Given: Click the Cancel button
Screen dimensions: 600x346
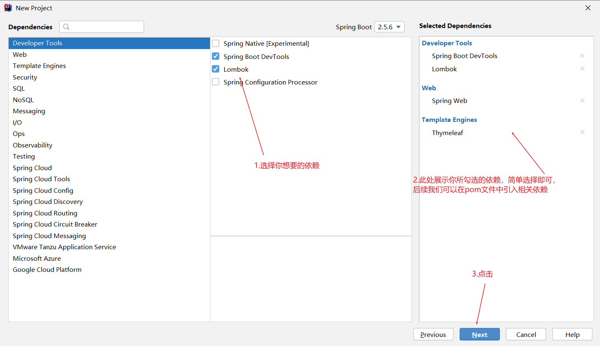Looking at the screenshot, I should pyautogui.click(x=526, y=334).
